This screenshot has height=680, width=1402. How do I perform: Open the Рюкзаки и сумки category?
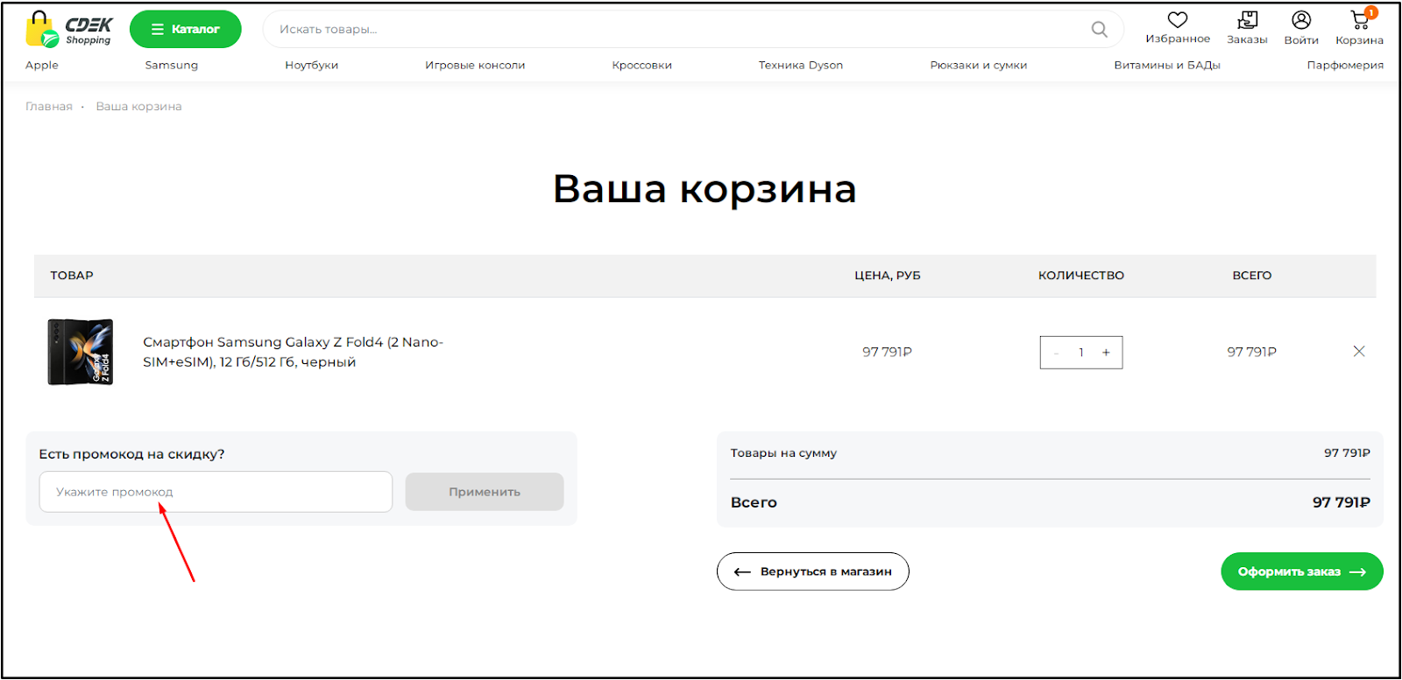point(979,65)
